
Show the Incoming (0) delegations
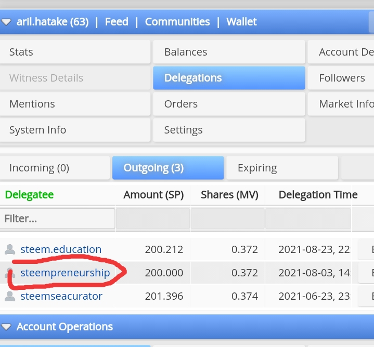click(55, 168)
